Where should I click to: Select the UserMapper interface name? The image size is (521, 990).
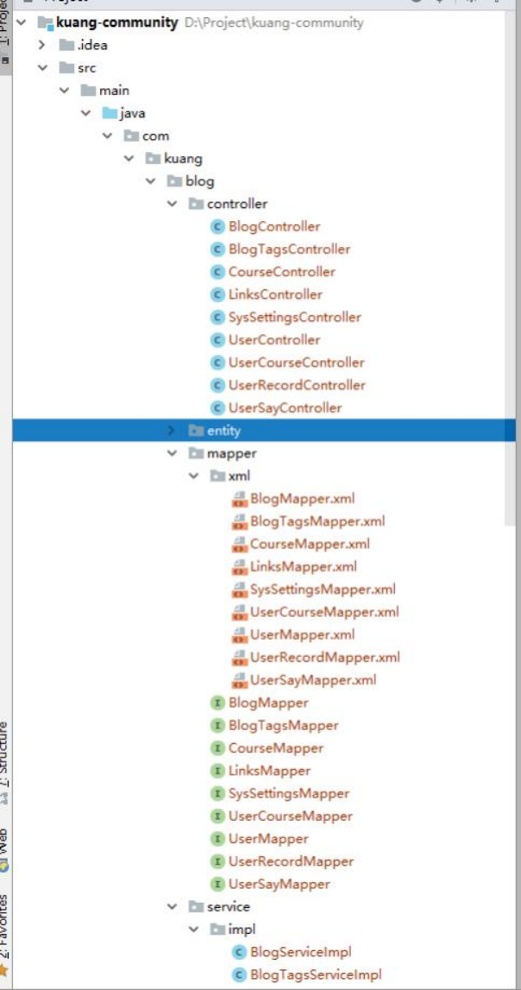pyautogui.click(x=268, y=839)
